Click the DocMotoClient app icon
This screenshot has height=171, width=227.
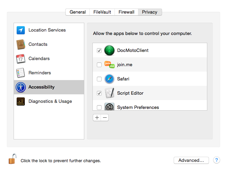coord(109,50)
